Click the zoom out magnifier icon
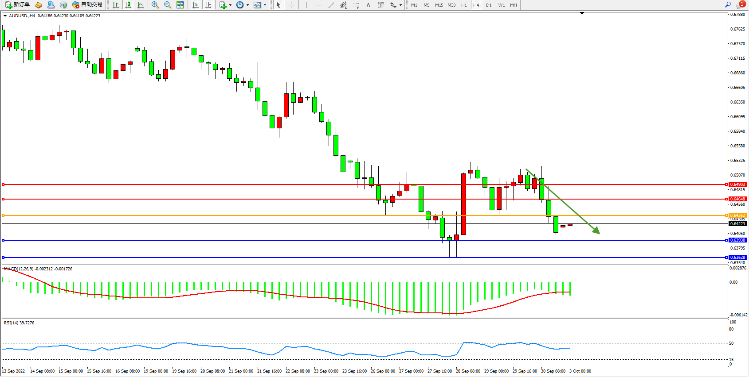This screenshot has height=377, width=749. coord(168,5)
